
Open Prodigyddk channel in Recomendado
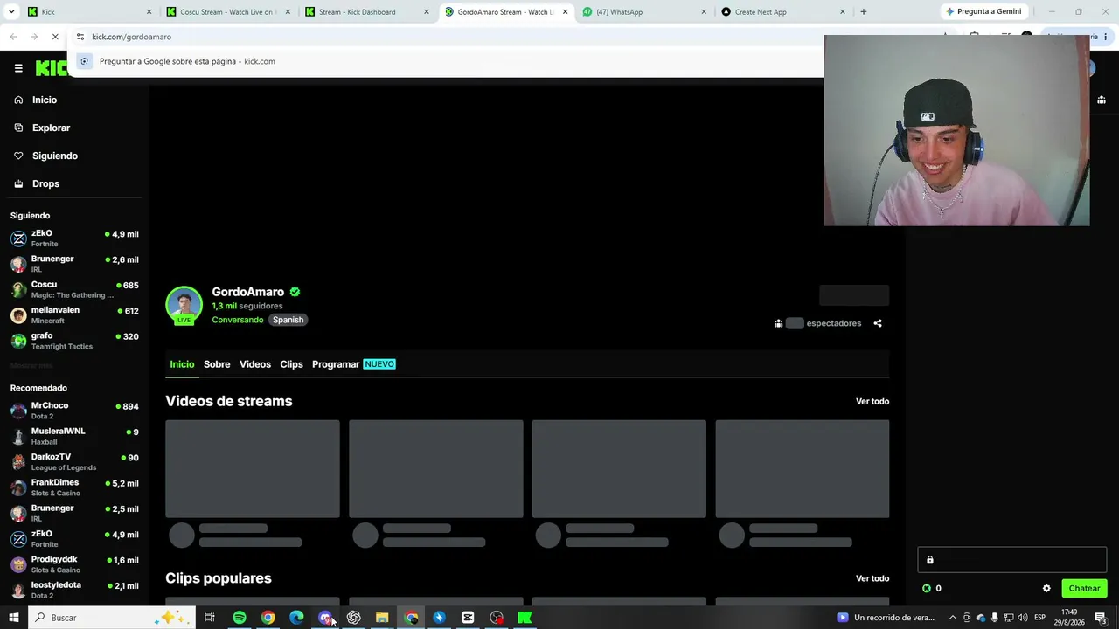pyautogui.click(x=74, y=564)
